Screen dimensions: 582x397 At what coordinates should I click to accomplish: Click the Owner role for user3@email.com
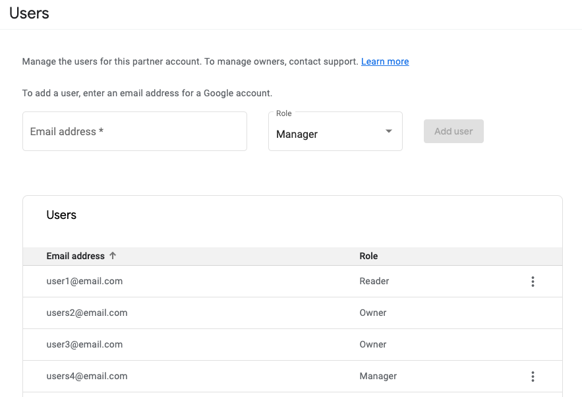pos(372,344)
